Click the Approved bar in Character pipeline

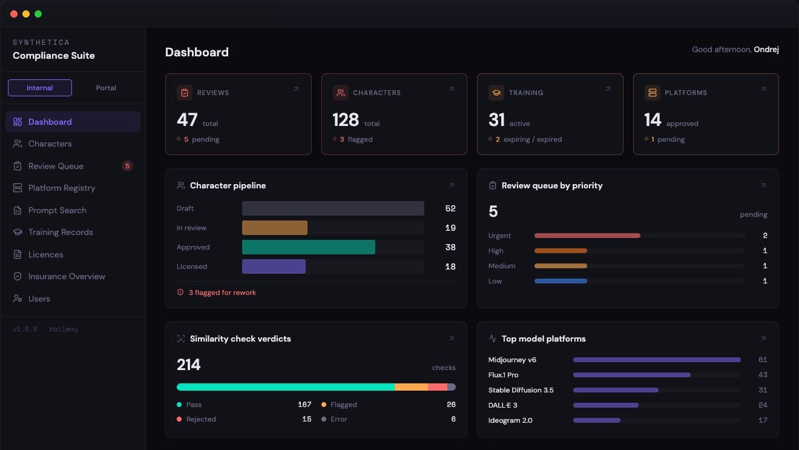(x=309, y=247)
